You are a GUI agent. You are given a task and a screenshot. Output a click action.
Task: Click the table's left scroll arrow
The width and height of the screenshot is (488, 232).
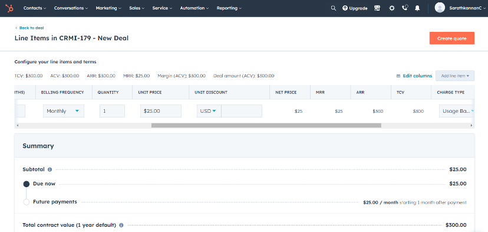pyautogui.click(x=17, y=125)
